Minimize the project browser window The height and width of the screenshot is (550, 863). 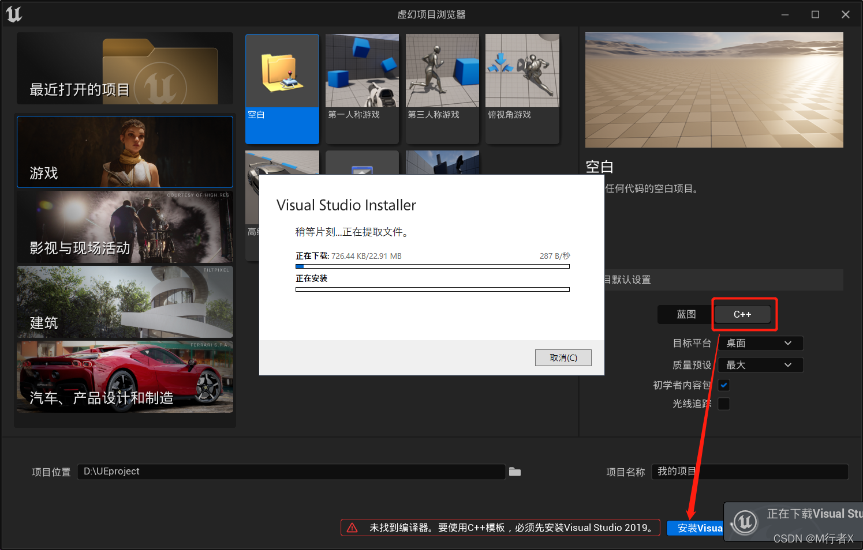tap(785, 14)
